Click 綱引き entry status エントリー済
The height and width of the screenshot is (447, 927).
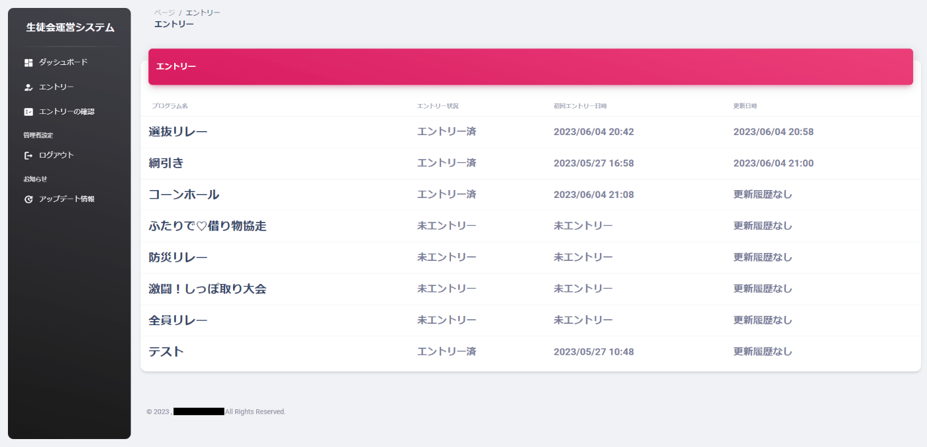pos(447,163)
